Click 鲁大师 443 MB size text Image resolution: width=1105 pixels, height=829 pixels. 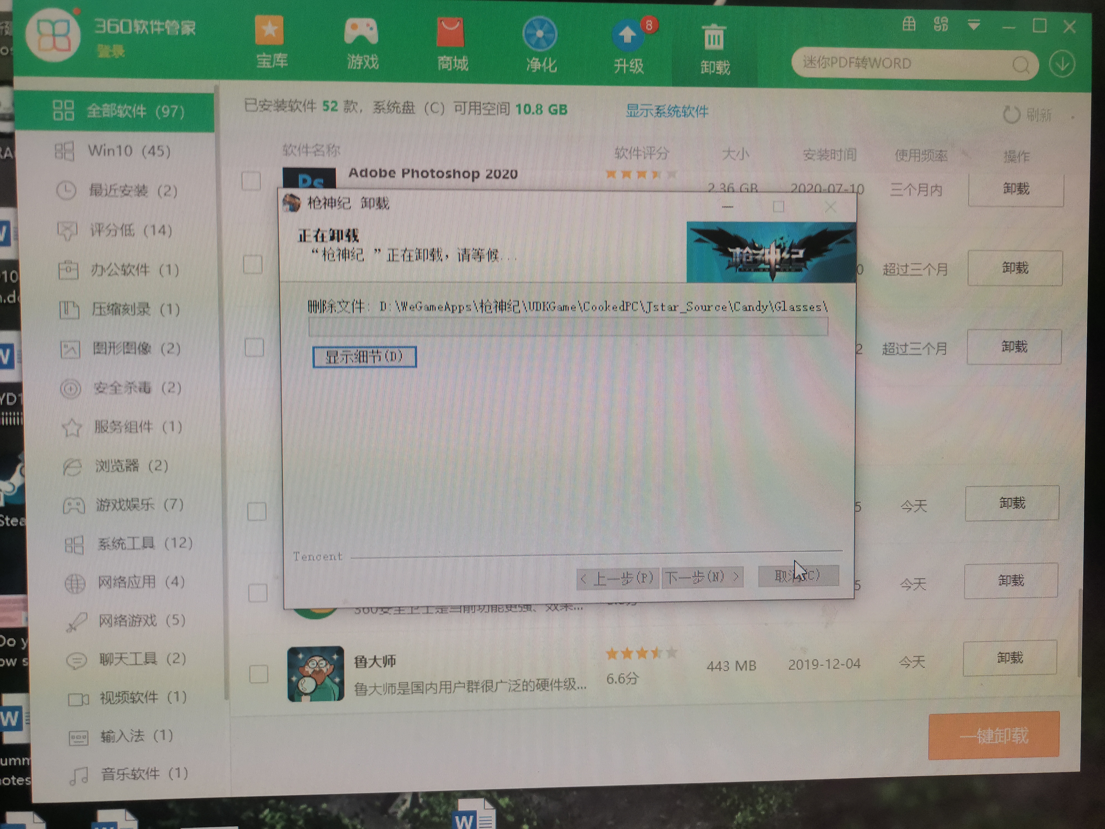731,666
